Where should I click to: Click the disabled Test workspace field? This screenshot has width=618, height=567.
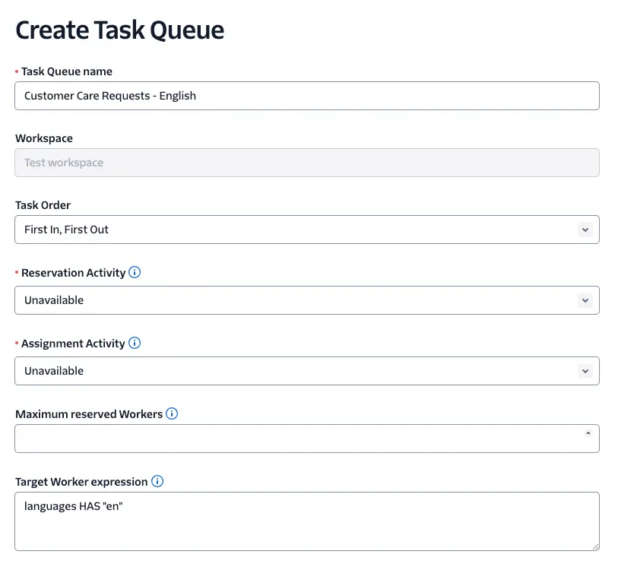(x=307, y=163)
